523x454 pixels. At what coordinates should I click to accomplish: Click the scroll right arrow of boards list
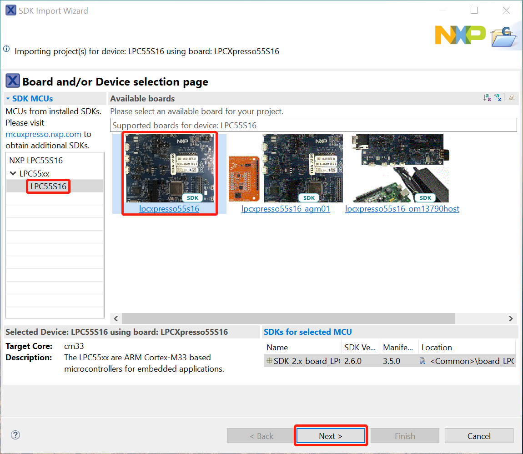click(511, 318)
